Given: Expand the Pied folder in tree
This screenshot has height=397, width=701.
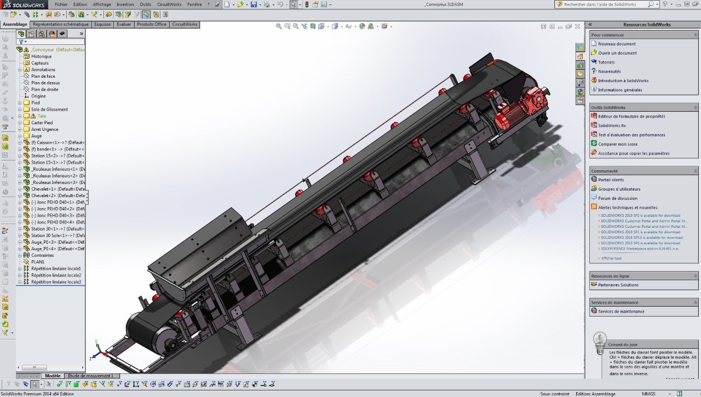Looking at the screenshot, I should coord(20,102).
